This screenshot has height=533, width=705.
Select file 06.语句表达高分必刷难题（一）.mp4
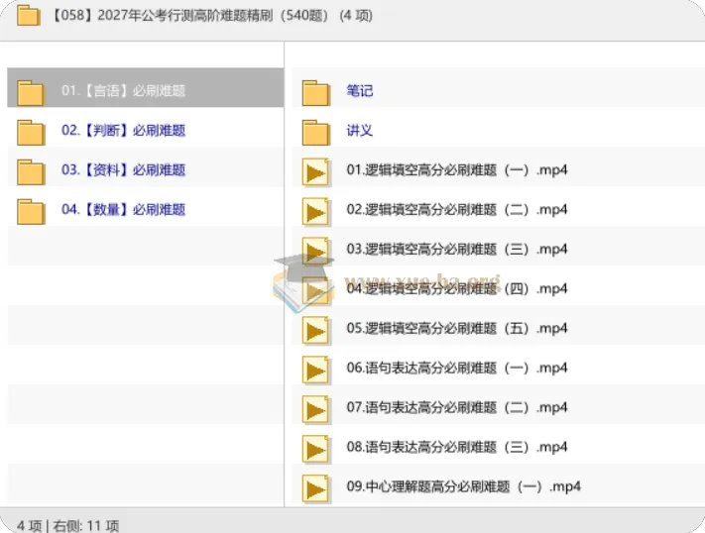(457, 368)
